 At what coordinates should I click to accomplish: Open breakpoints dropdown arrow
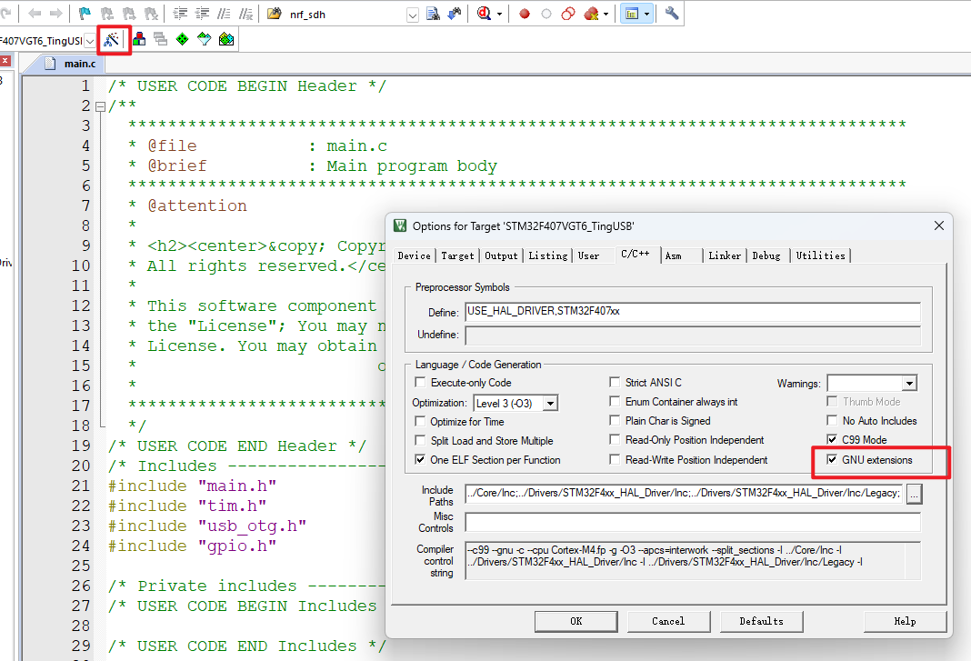[606, 14]
